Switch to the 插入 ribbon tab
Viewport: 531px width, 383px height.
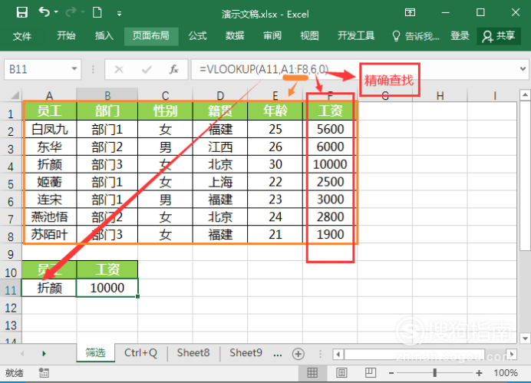point(104,35)
